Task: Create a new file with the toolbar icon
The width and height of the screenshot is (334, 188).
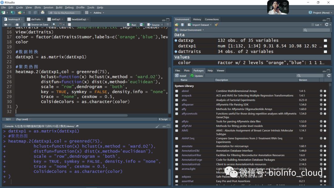Action: pos(3,13)
